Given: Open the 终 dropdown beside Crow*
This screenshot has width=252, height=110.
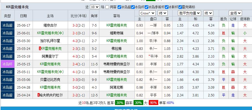Looking at the screenshot, I should [x=162, y=13].
